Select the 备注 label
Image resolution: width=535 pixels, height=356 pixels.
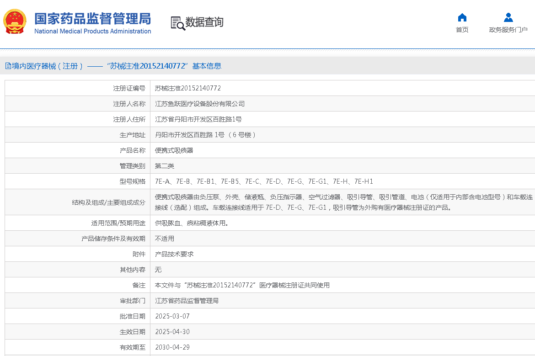click(x=139, y=285)
